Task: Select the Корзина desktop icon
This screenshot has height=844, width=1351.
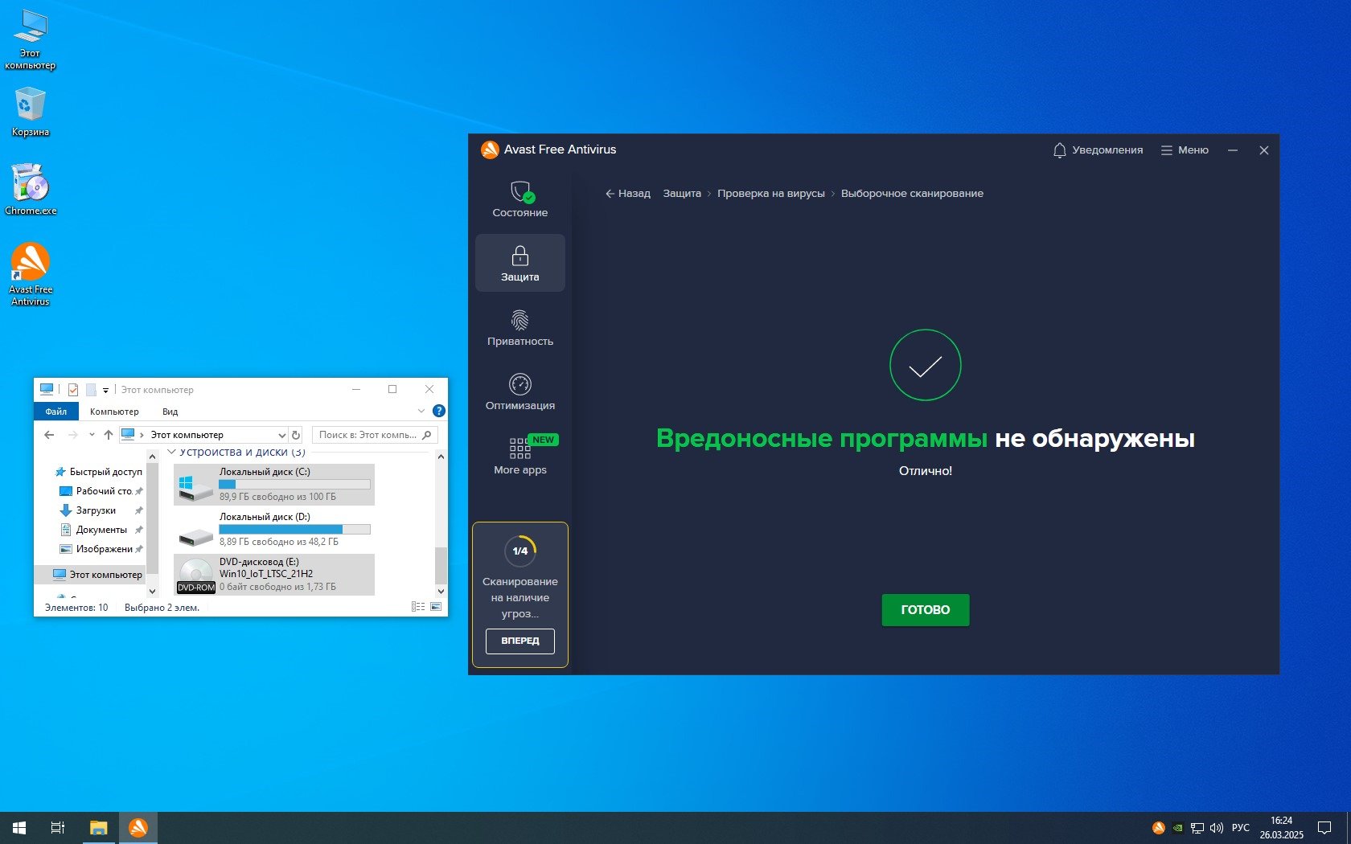Action: 30,112
